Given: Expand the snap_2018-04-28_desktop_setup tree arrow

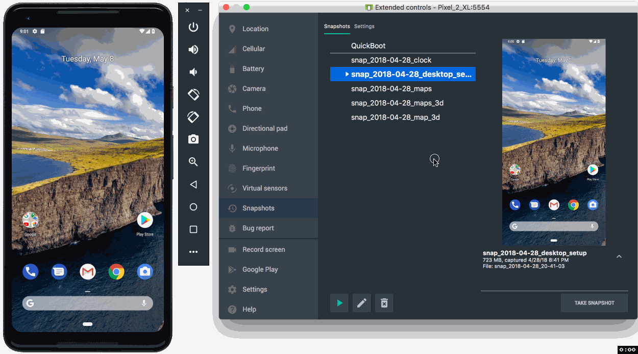Looking at the screenshot, I should pyautogui.click(x=347, y=74).
